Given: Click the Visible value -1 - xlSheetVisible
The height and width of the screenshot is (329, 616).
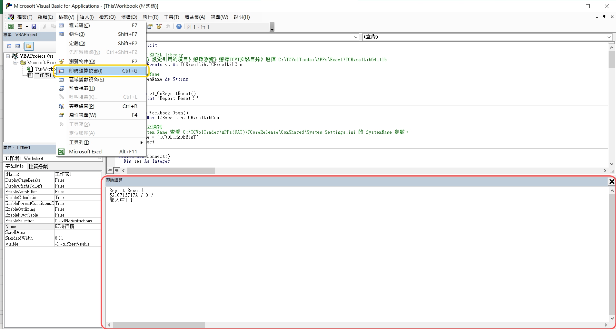Looking at the screenshot, I should (77, 244).
